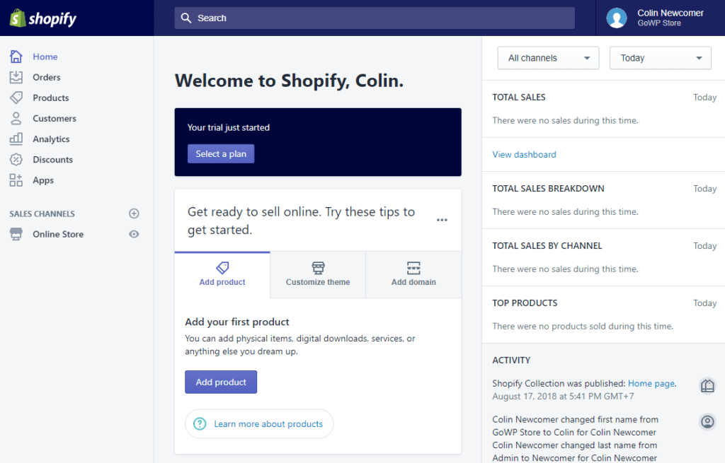Viewport: 725px width, 463px height.
Task: Open the View dashboard link
Action: [x=524, y=154]
